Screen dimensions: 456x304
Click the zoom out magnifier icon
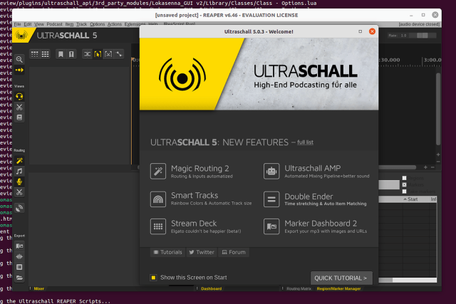(19, 60)
